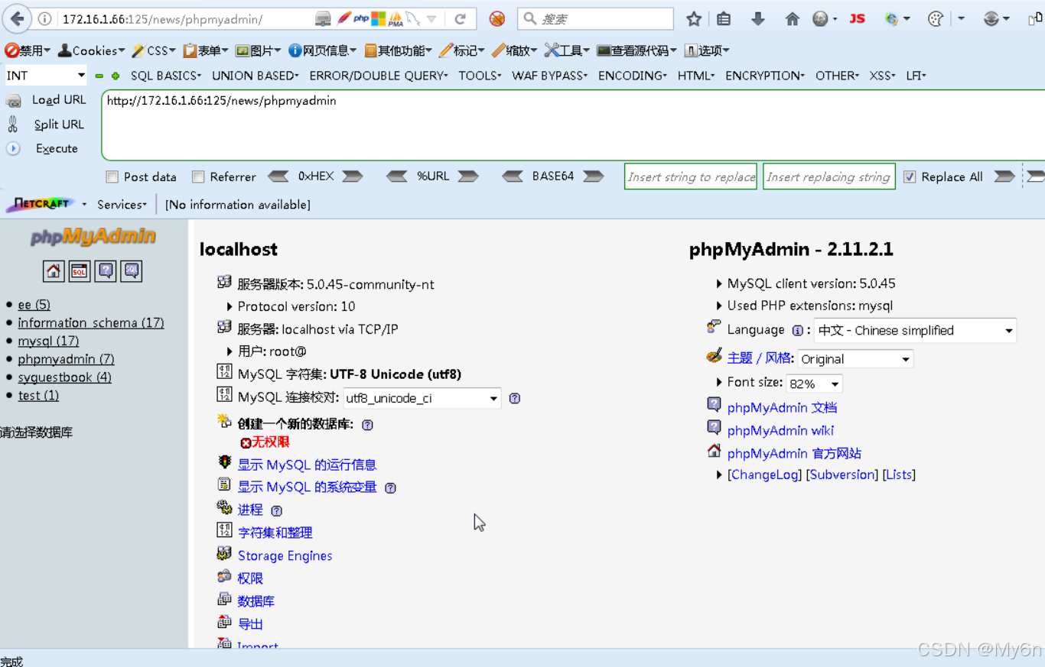Open the Storage Engines link

pos(285,556)
